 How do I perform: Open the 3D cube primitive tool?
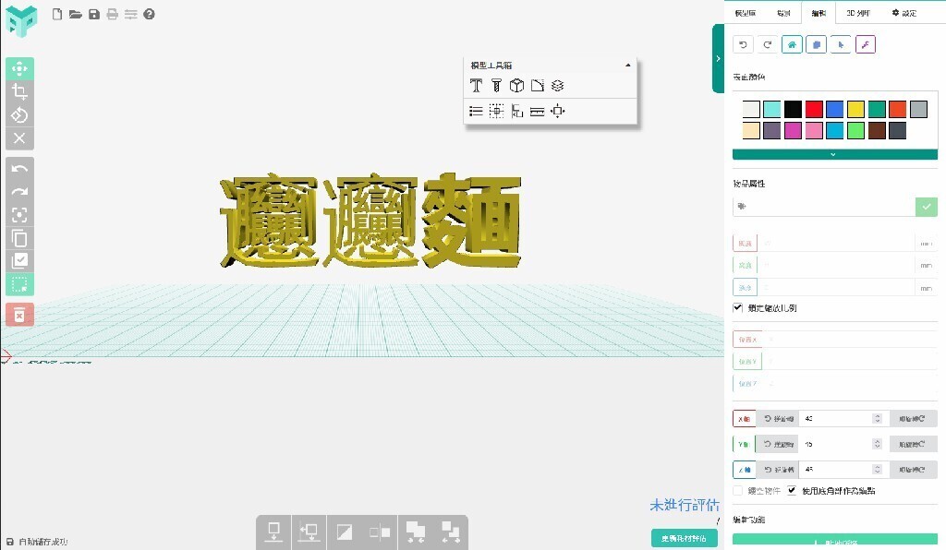[x=517, y=85]
